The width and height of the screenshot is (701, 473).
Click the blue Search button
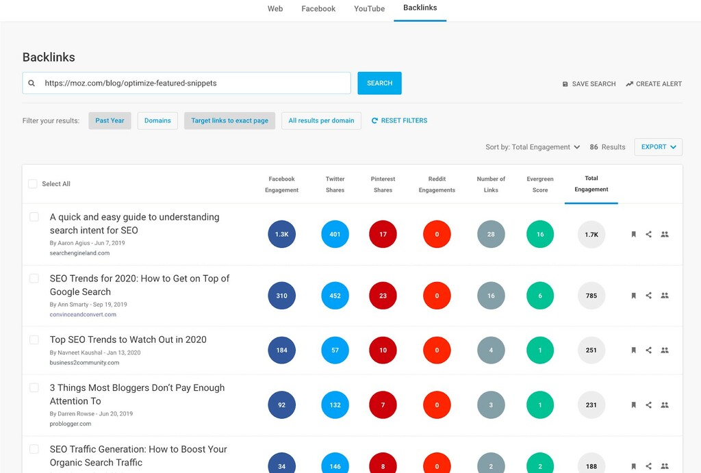coord(379,83)
